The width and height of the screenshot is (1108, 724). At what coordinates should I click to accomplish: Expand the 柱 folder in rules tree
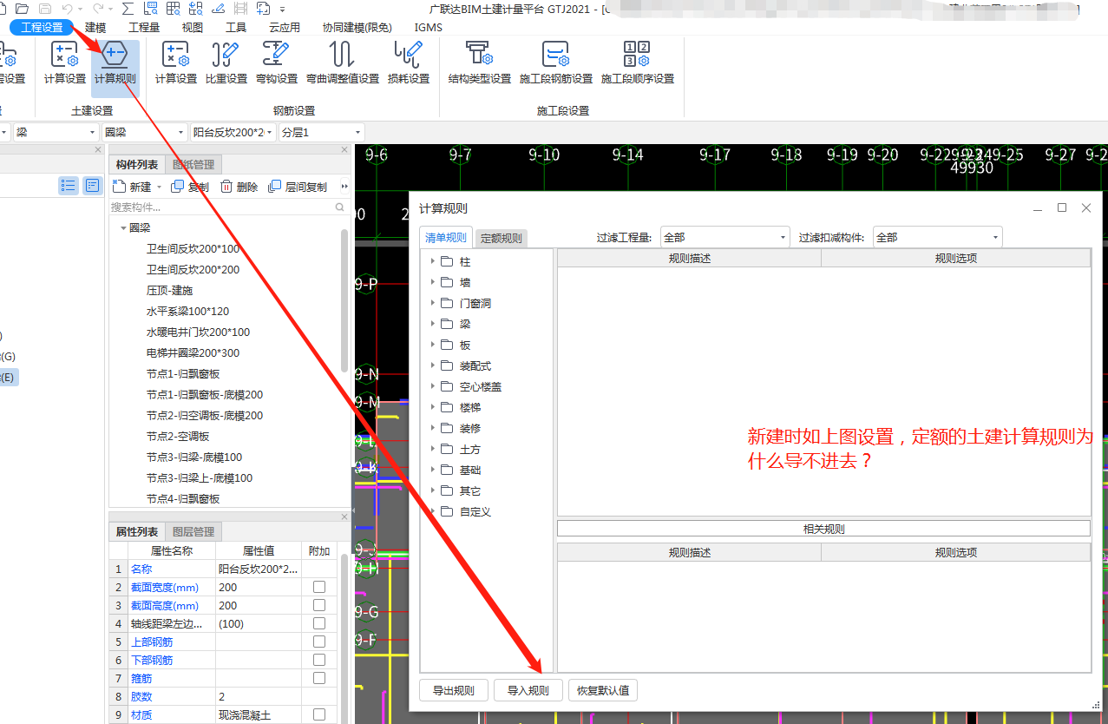432,261
